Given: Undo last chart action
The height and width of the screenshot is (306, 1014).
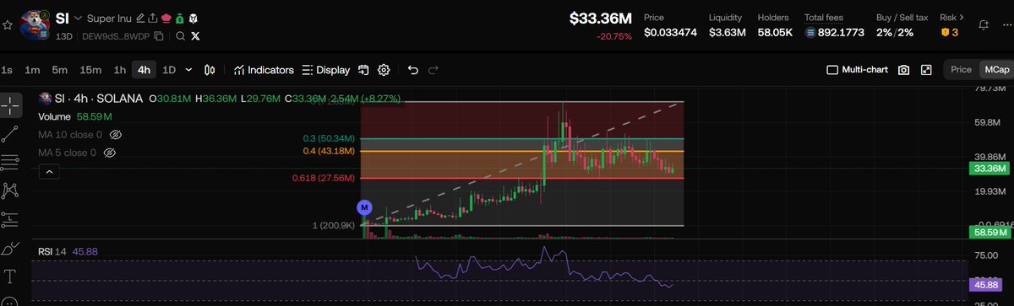Looking at the screenshot, I should coord(412,70).
